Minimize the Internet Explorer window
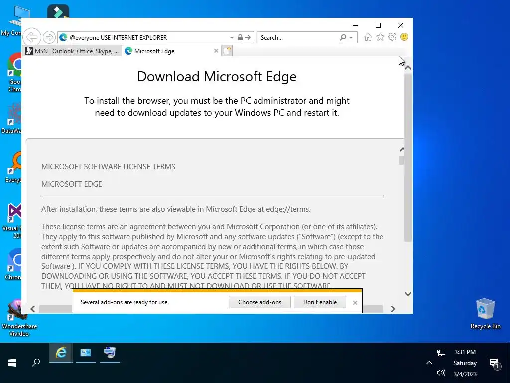Screen dimensions: 510x383 tap(356, 25)
